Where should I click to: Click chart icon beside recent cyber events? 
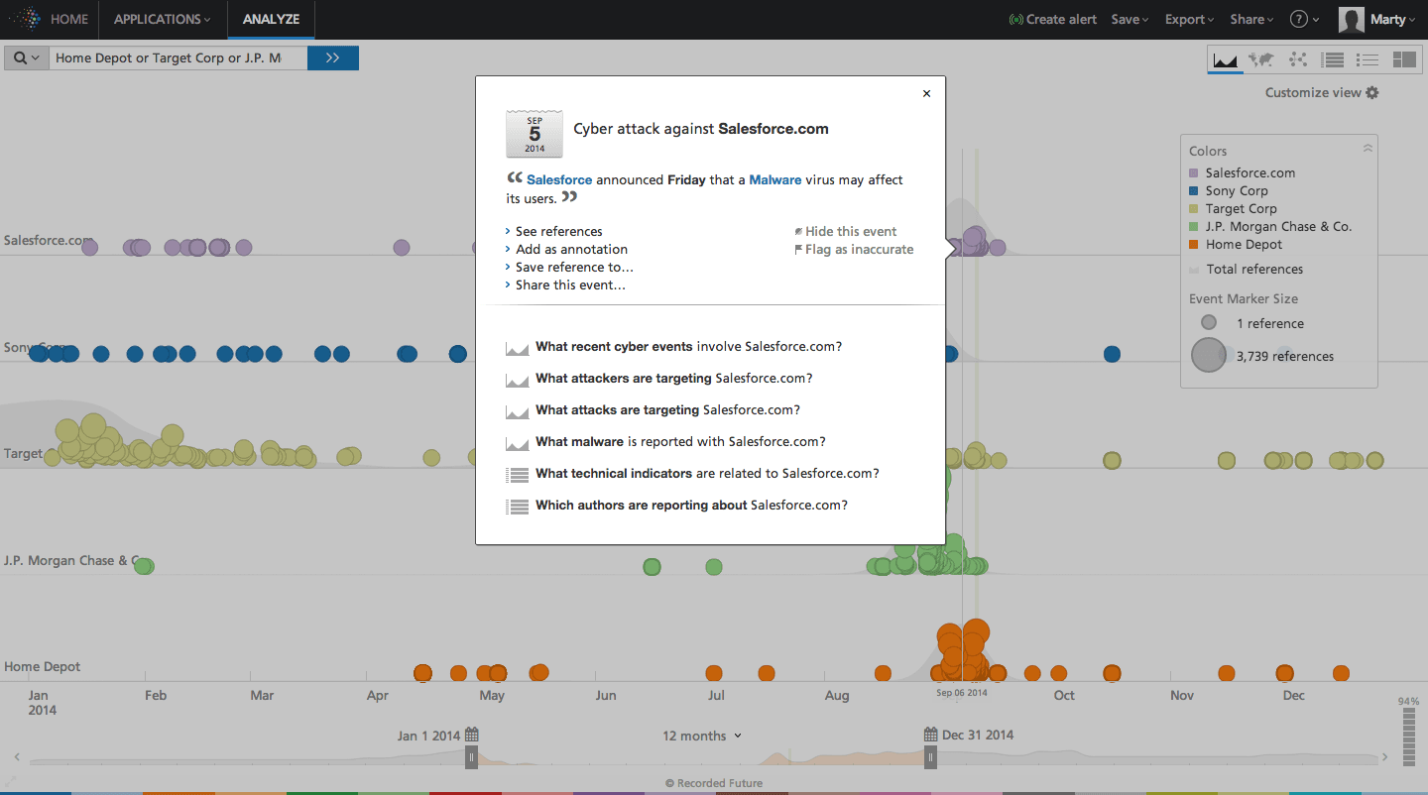pos(517,348)
